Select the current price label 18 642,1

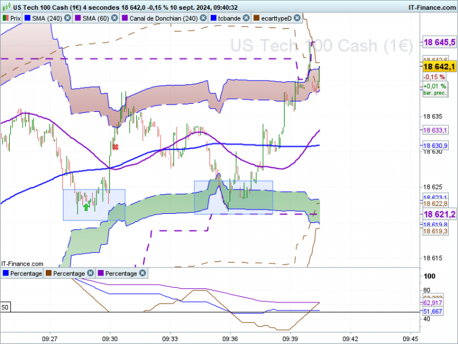[x=439, y=67]
